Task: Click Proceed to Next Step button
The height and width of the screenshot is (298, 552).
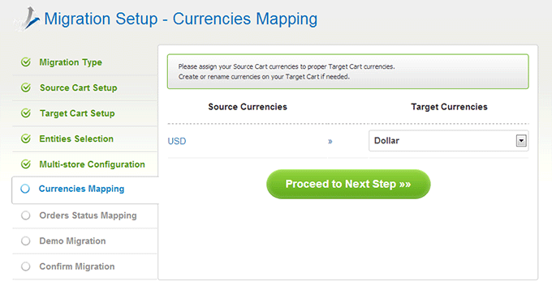Action: (348, 184)
